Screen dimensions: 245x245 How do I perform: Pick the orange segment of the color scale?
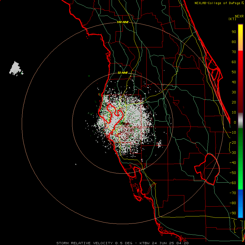(x=240, y=46)
